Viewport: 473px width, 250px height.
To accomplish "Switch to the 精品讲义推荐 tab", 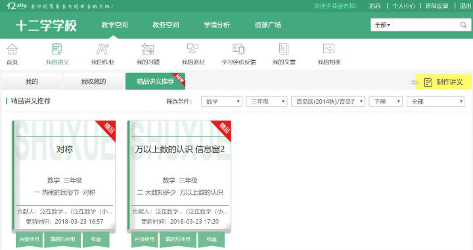I will pyautogui.click(x=155, y=81).
